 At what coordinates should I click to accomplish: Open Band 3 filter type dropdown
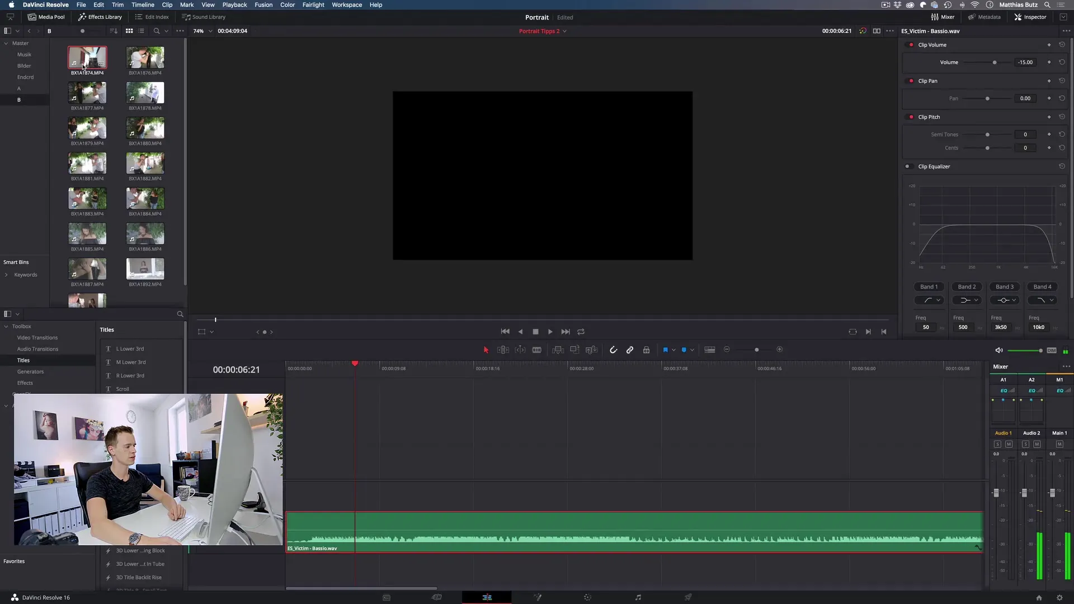tap(1005, 300)
